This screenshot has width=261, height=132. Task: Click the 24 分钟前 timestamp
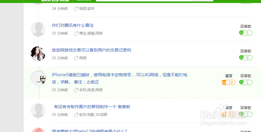point(60,9)
